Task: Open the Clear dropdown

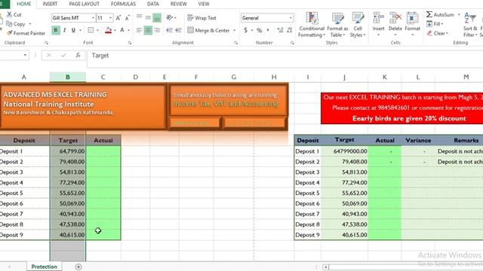Action: (x=438, y=33)
